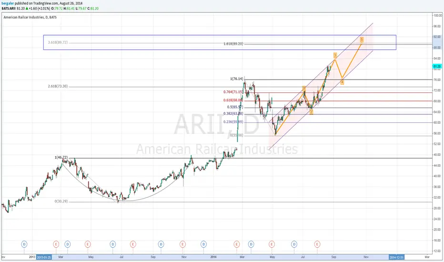
Task: Open the earnings E marker after Jul 2014
Action: click(317, 244)
